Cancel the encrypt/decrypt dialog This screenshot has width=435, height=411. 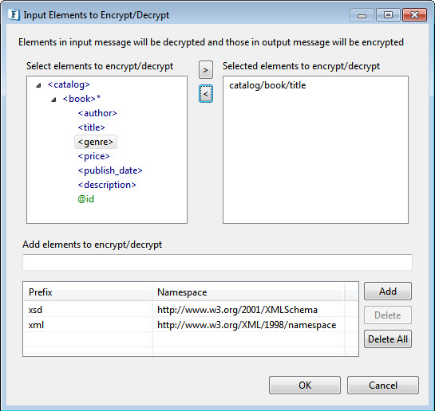coord(383,385)
